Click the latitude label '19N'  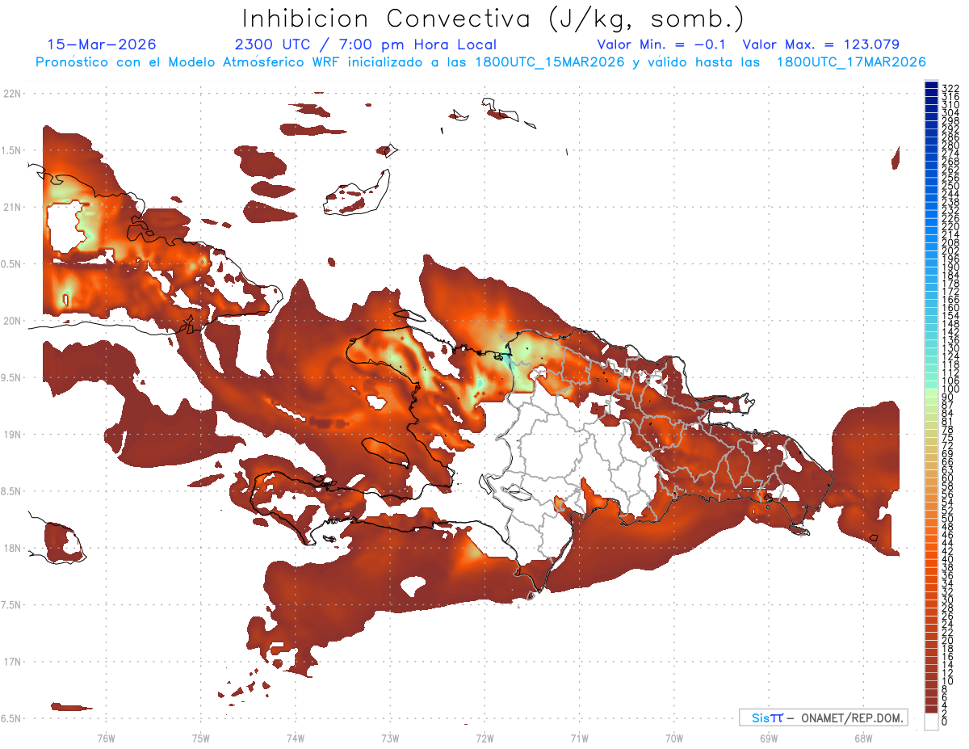(12, 434)
